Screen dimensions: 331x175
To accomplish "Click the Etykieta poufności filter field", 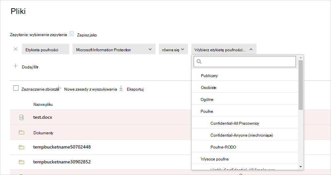I will point(45,49).
